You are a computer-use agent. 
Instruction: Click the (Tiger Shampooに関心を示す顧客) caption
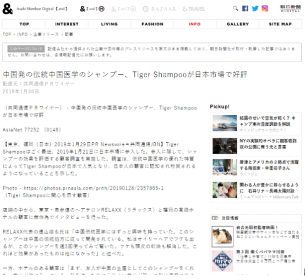point(47,195)
